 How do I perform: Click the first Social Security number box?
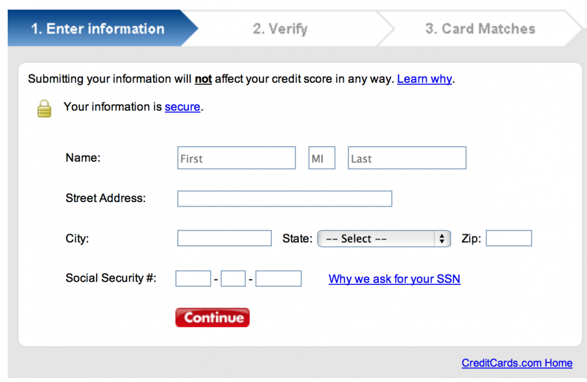tap(193, 279)
